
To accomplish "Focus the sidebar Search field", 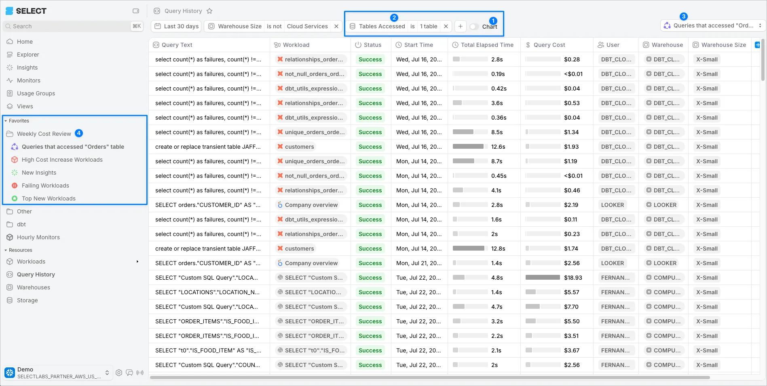I will point(73,26).
